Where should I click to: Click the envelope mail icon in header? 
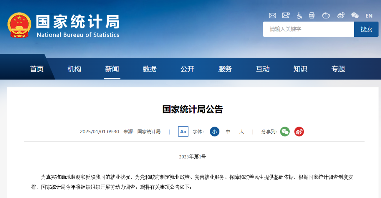272,16
